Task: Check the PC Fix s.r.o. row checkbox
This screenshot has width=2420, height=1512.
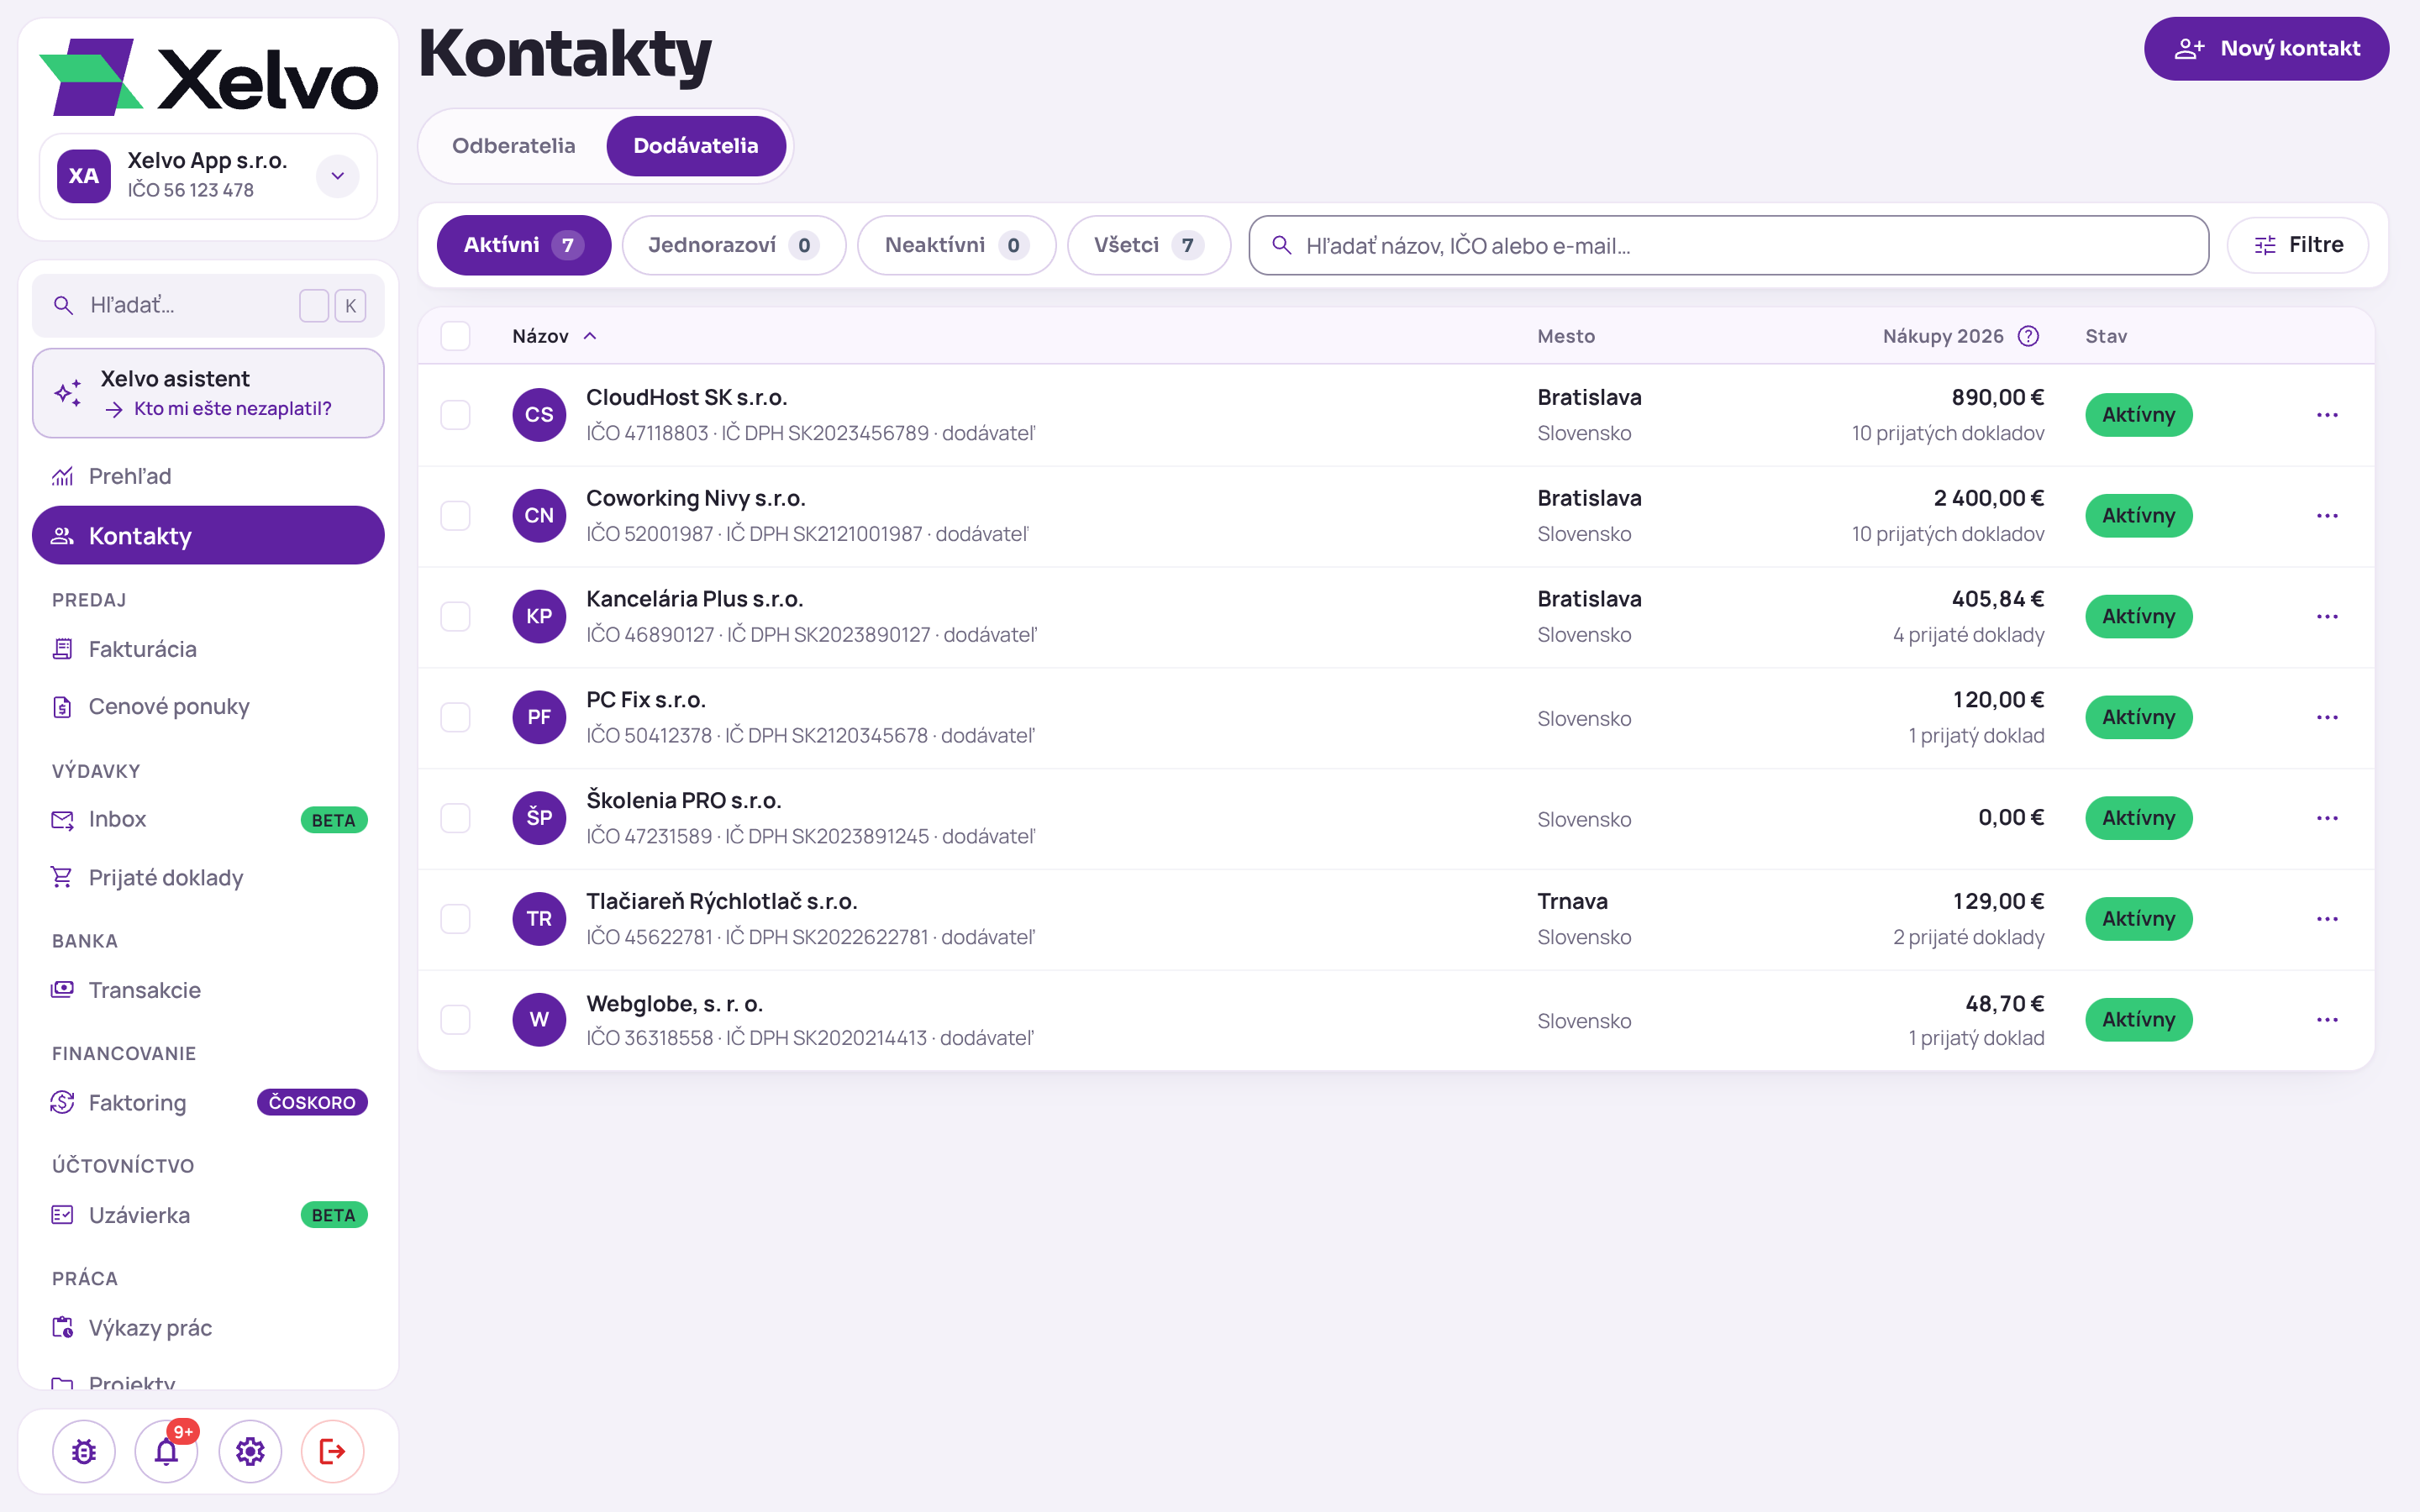Action: [455, 717]
